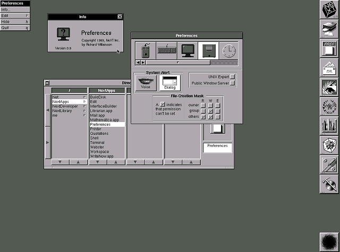Select Webster in NextApps list

[x=107, y=147]
